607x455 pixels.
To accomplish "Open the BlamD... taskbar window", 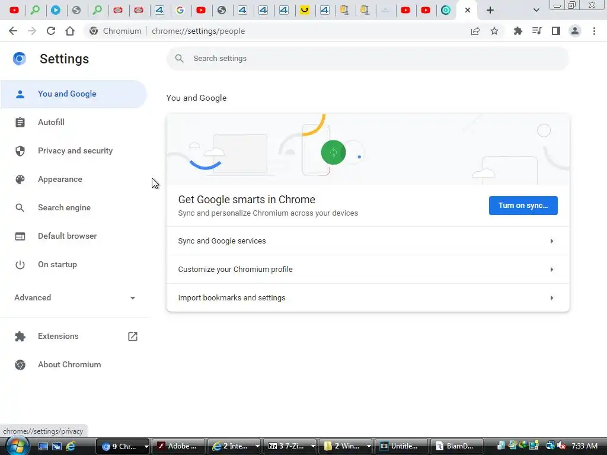I will [x=457, y=446].
